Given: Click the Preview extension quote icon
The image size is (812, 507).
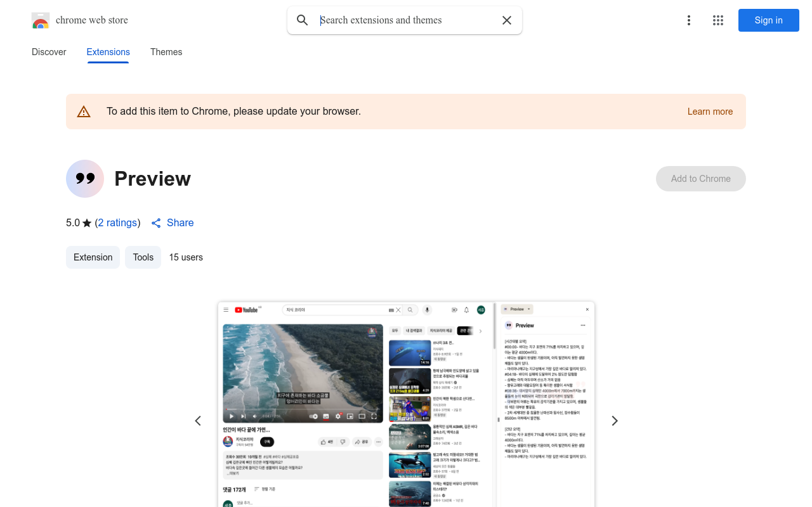Looking at the screenshot, I should coord(85,179).
